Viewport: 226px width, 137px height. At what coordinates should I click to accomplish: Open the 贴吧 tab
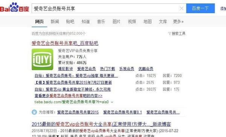[70, 21]
